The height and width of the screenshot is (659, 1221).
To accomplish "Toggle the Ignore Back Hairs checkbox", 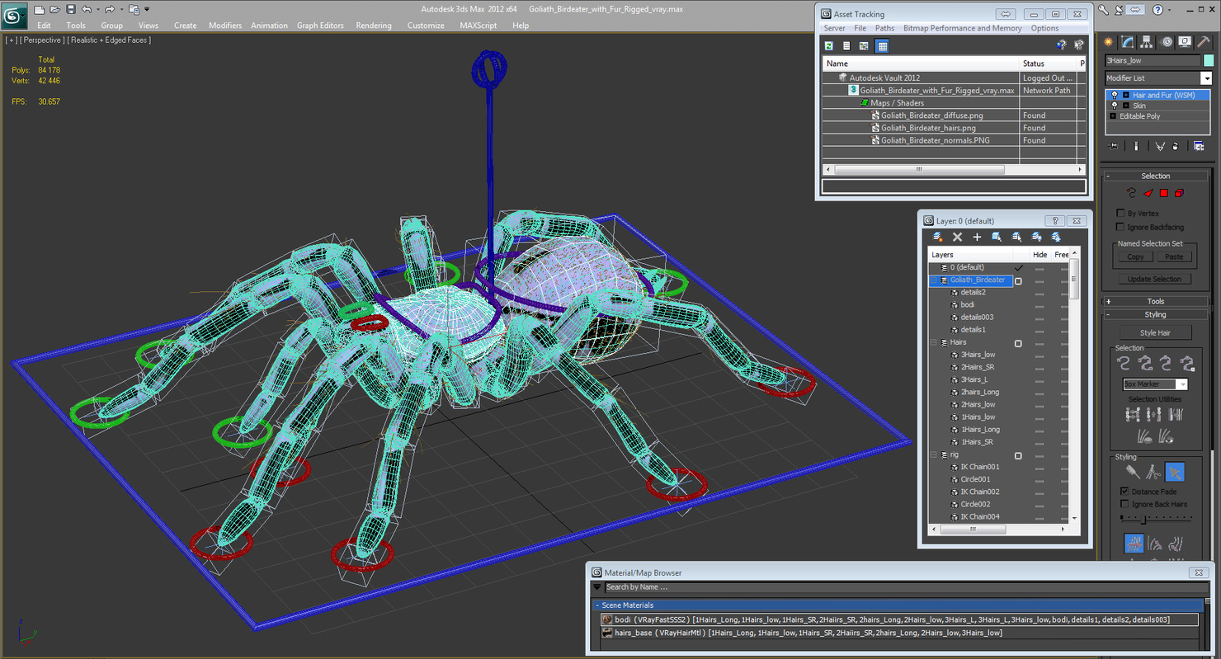I will [1124, 504].
